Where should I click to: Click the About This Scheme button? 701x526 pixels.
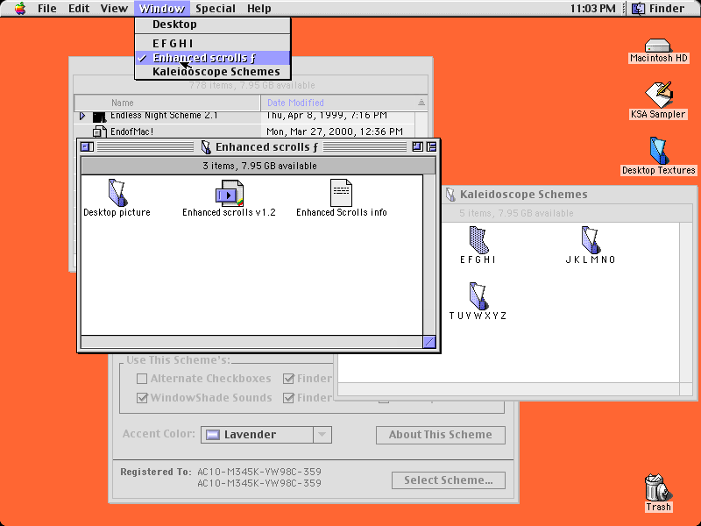click(441, 435)
